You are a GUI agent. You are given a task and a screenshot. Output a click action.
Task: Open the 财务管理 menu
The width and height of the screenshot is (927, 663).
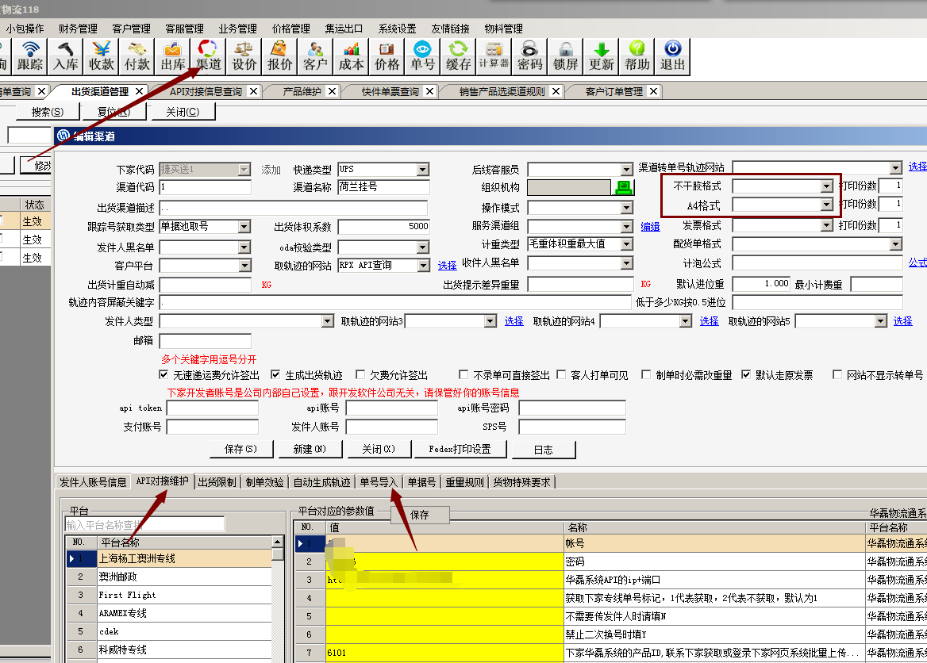[x=78, y=29]
